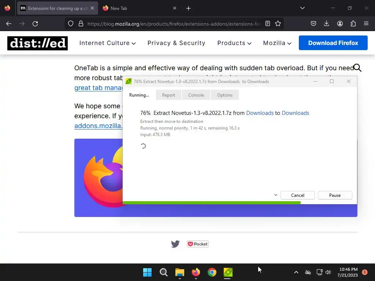Reload the page with the refresh icon
This screenshot has height=281, width=375.
[35, 24]
